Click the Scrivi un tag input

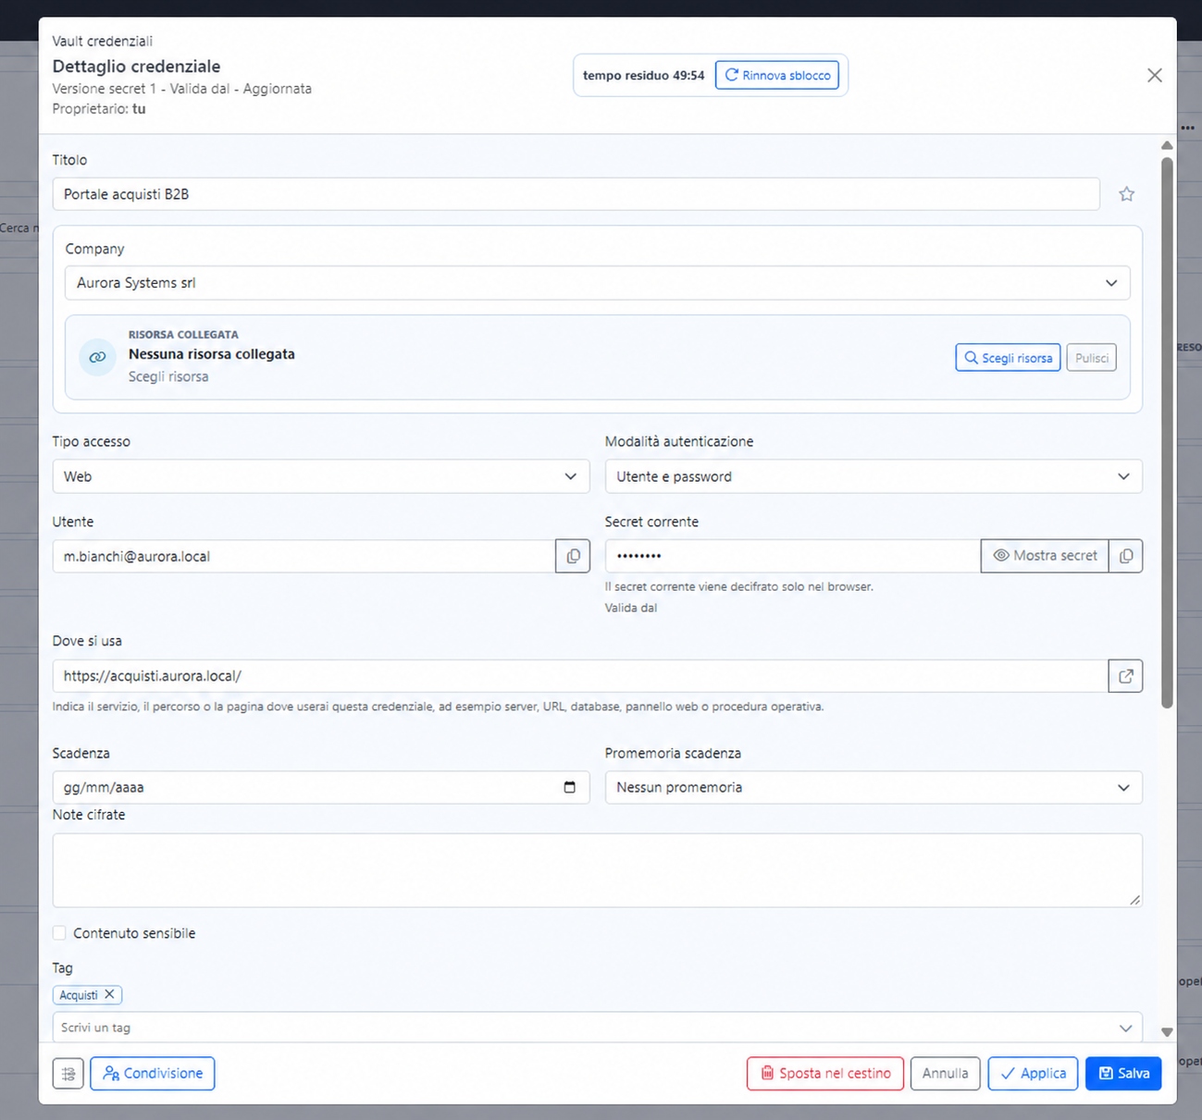click(x=598, y=1028)
